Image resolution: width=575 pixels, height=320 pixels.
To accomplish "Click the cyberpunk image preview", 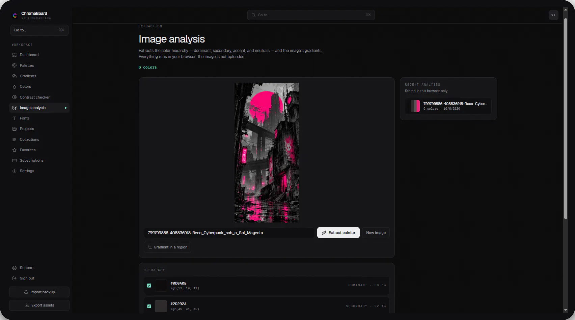I will point(267,153).
